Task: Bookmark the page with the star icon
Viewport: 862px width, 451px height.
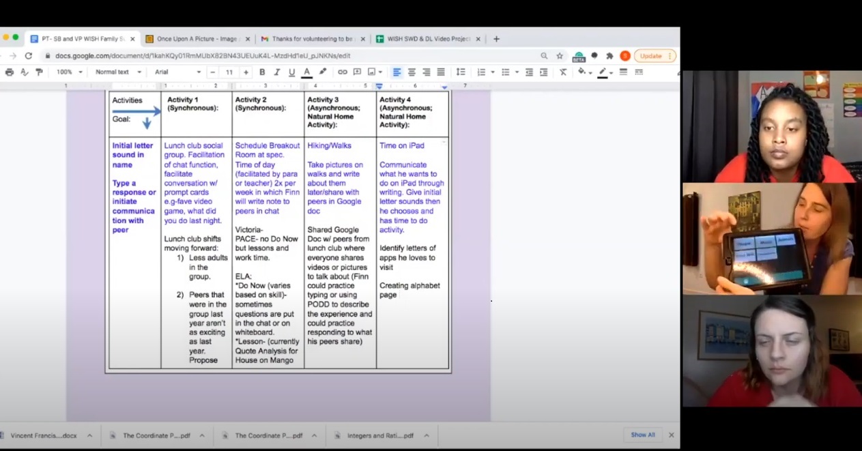Action: point(560,56)
